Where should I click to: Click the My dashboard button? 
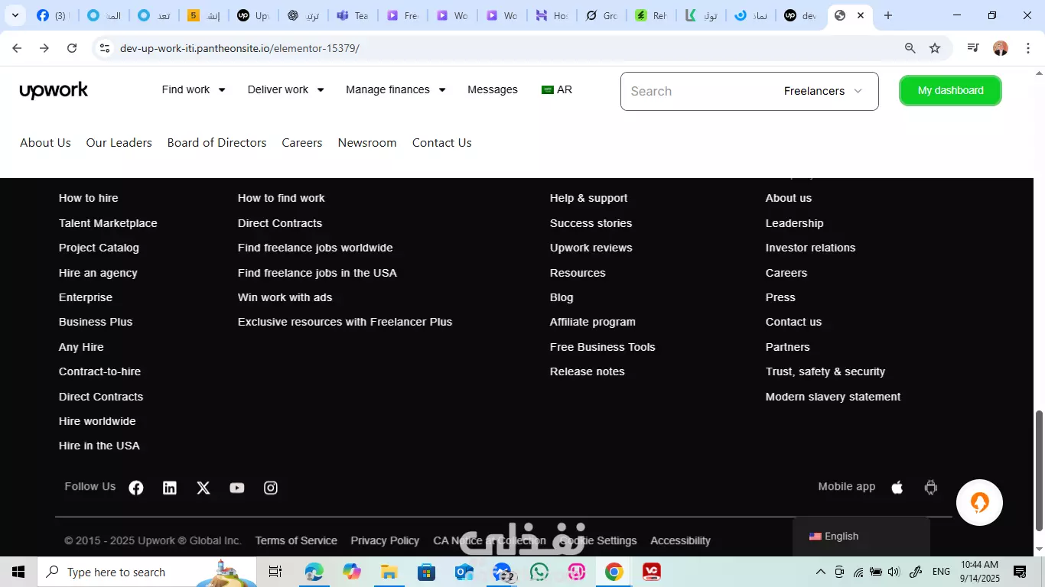click(x=951, y=90)
